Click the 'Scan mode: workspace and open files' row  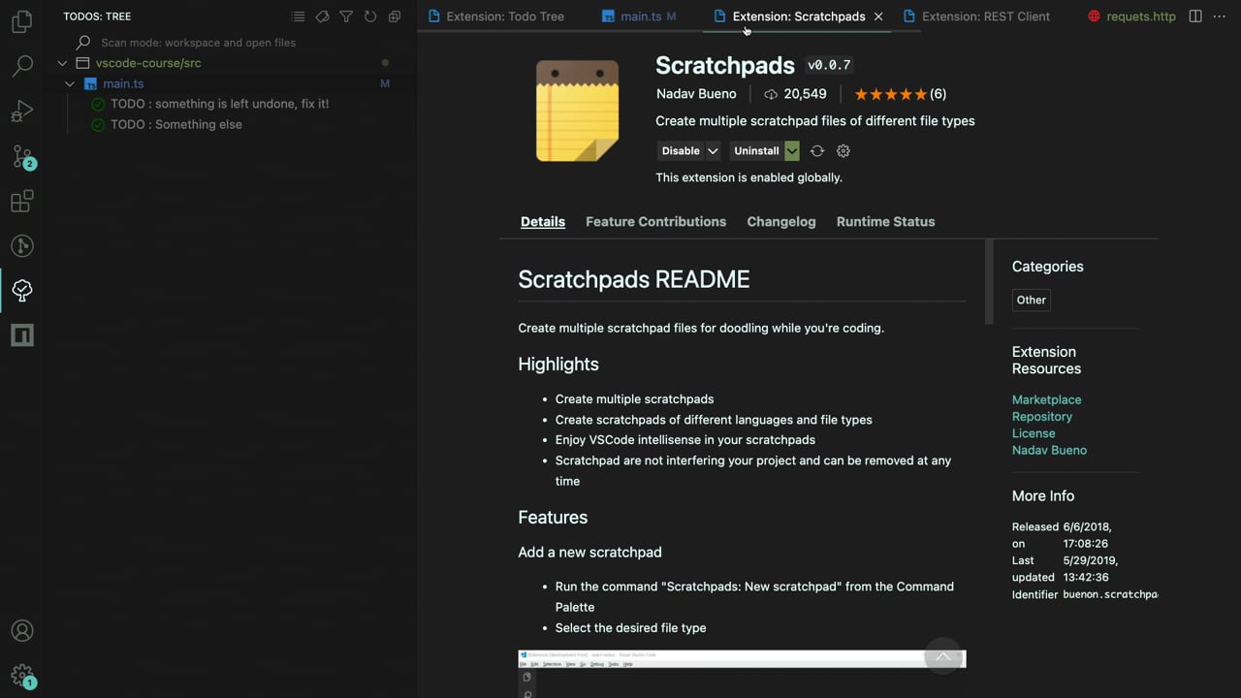(229, 43)
